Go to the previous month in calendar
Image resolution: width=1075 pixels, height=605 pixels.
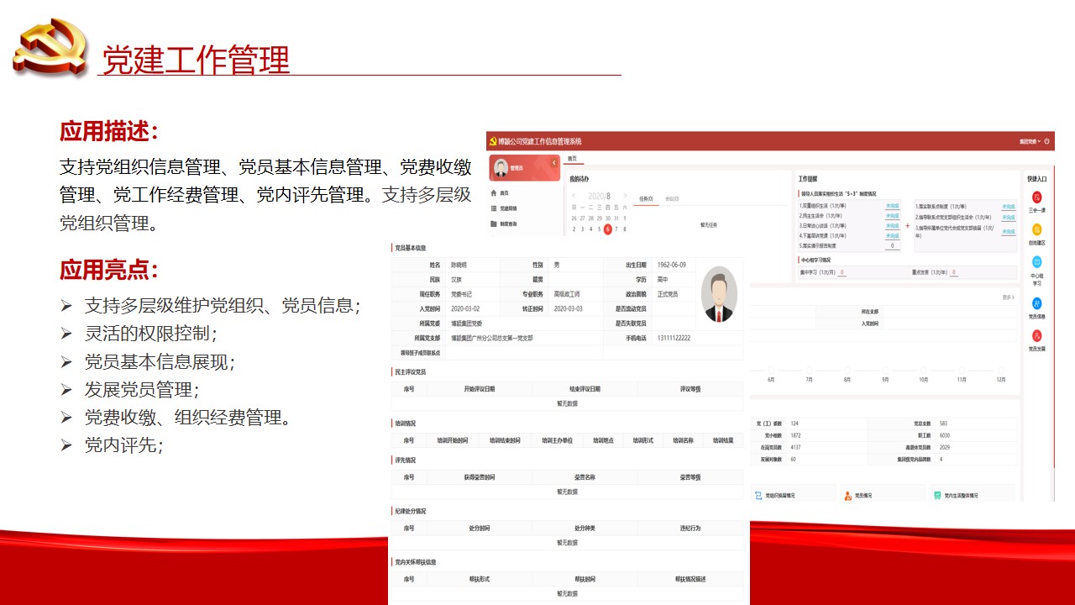[x=574, y=196]
